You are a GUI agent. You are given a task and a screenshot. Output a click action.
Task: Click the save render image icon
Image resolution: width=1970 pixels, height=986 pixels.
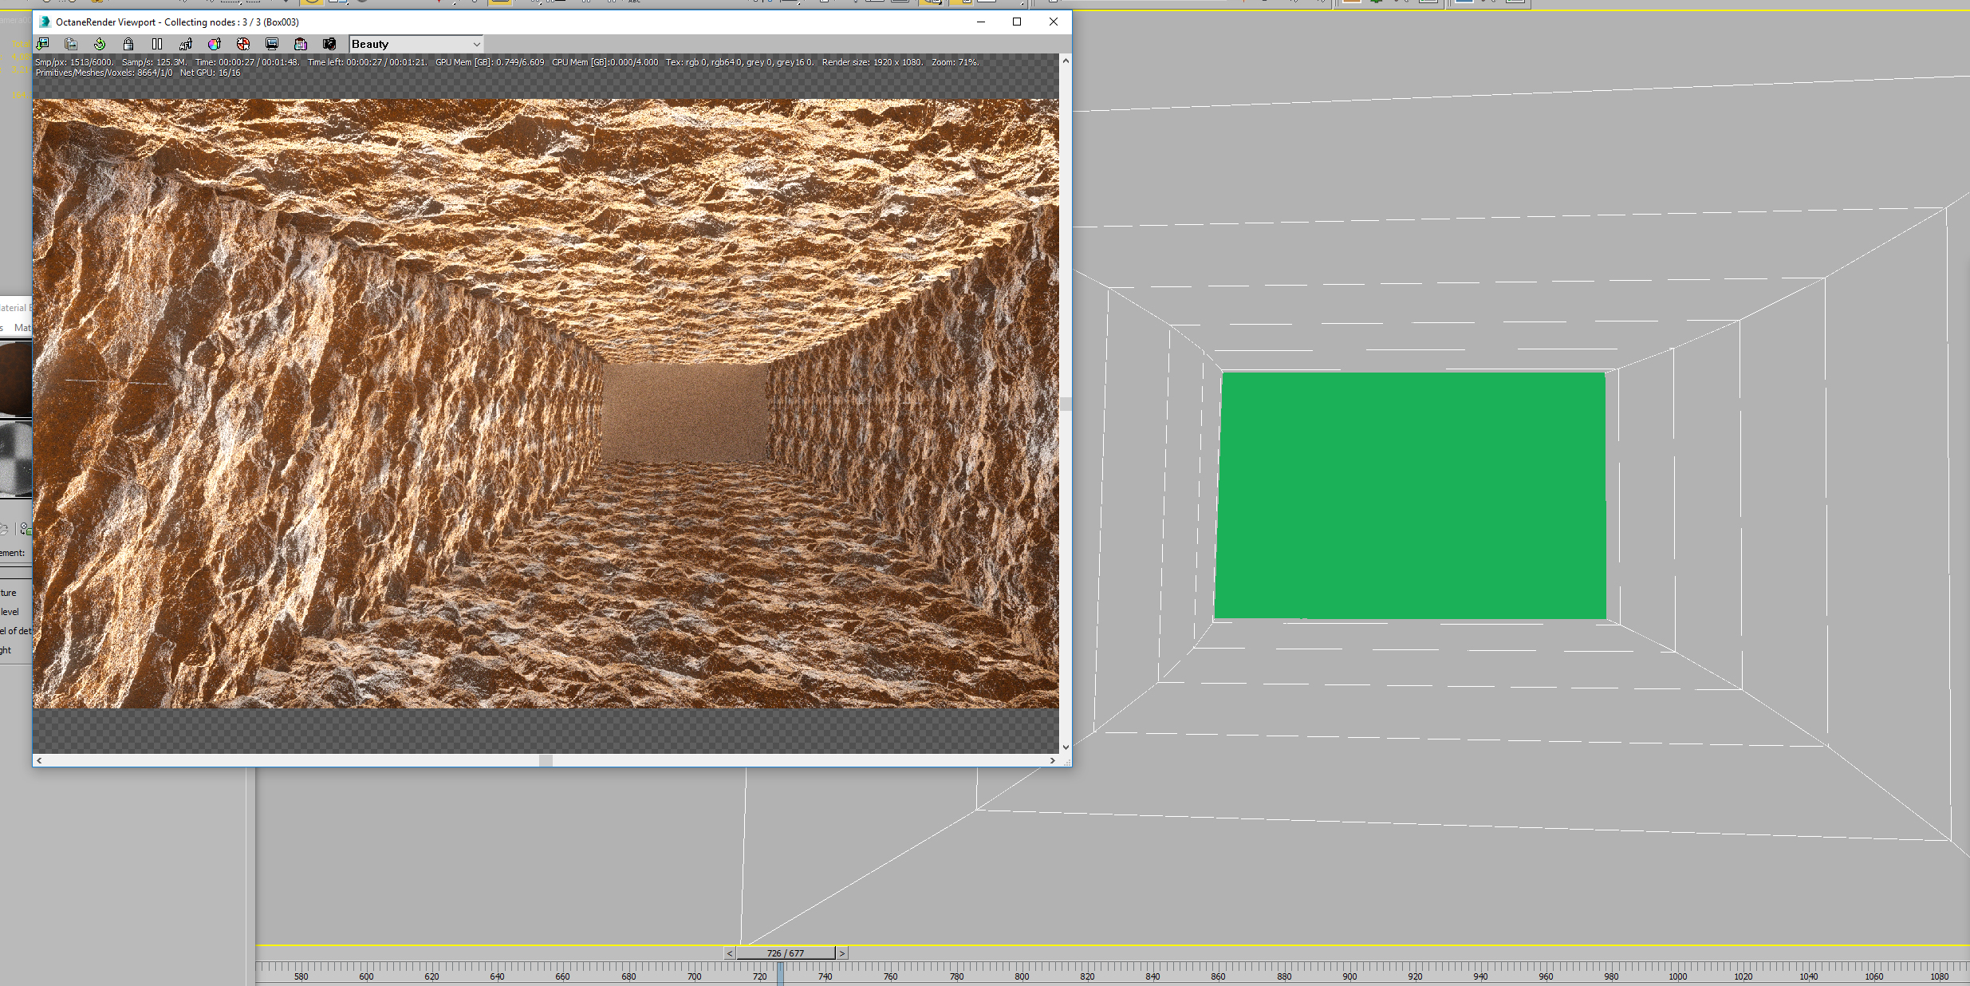click(43, 44)
